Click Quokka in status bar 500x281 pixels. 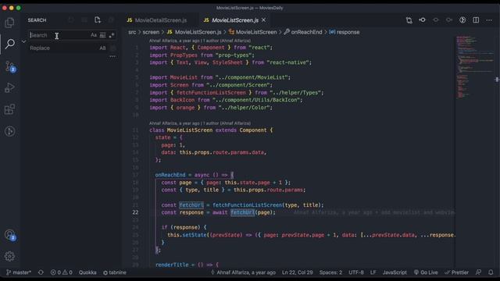(87, 272)
